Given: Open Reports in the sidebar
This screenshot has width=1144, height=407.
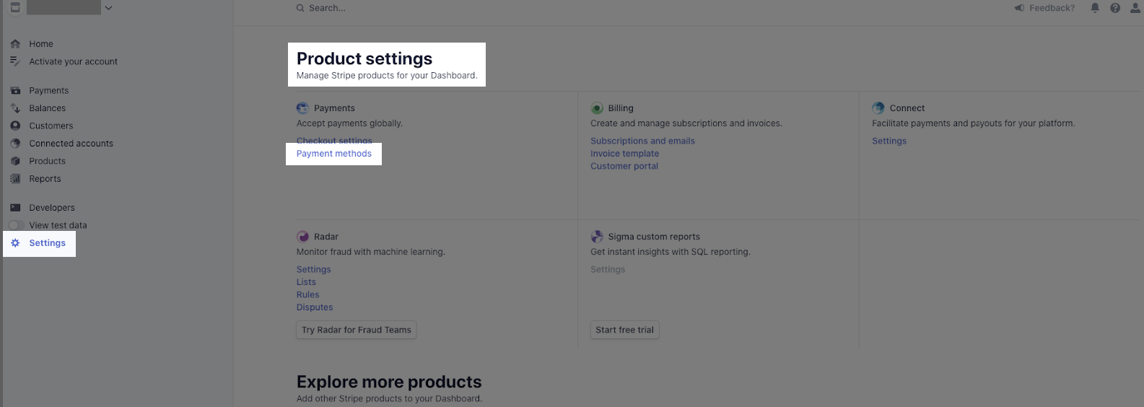Looking at the screenshot, I should [x=45, y=179].
